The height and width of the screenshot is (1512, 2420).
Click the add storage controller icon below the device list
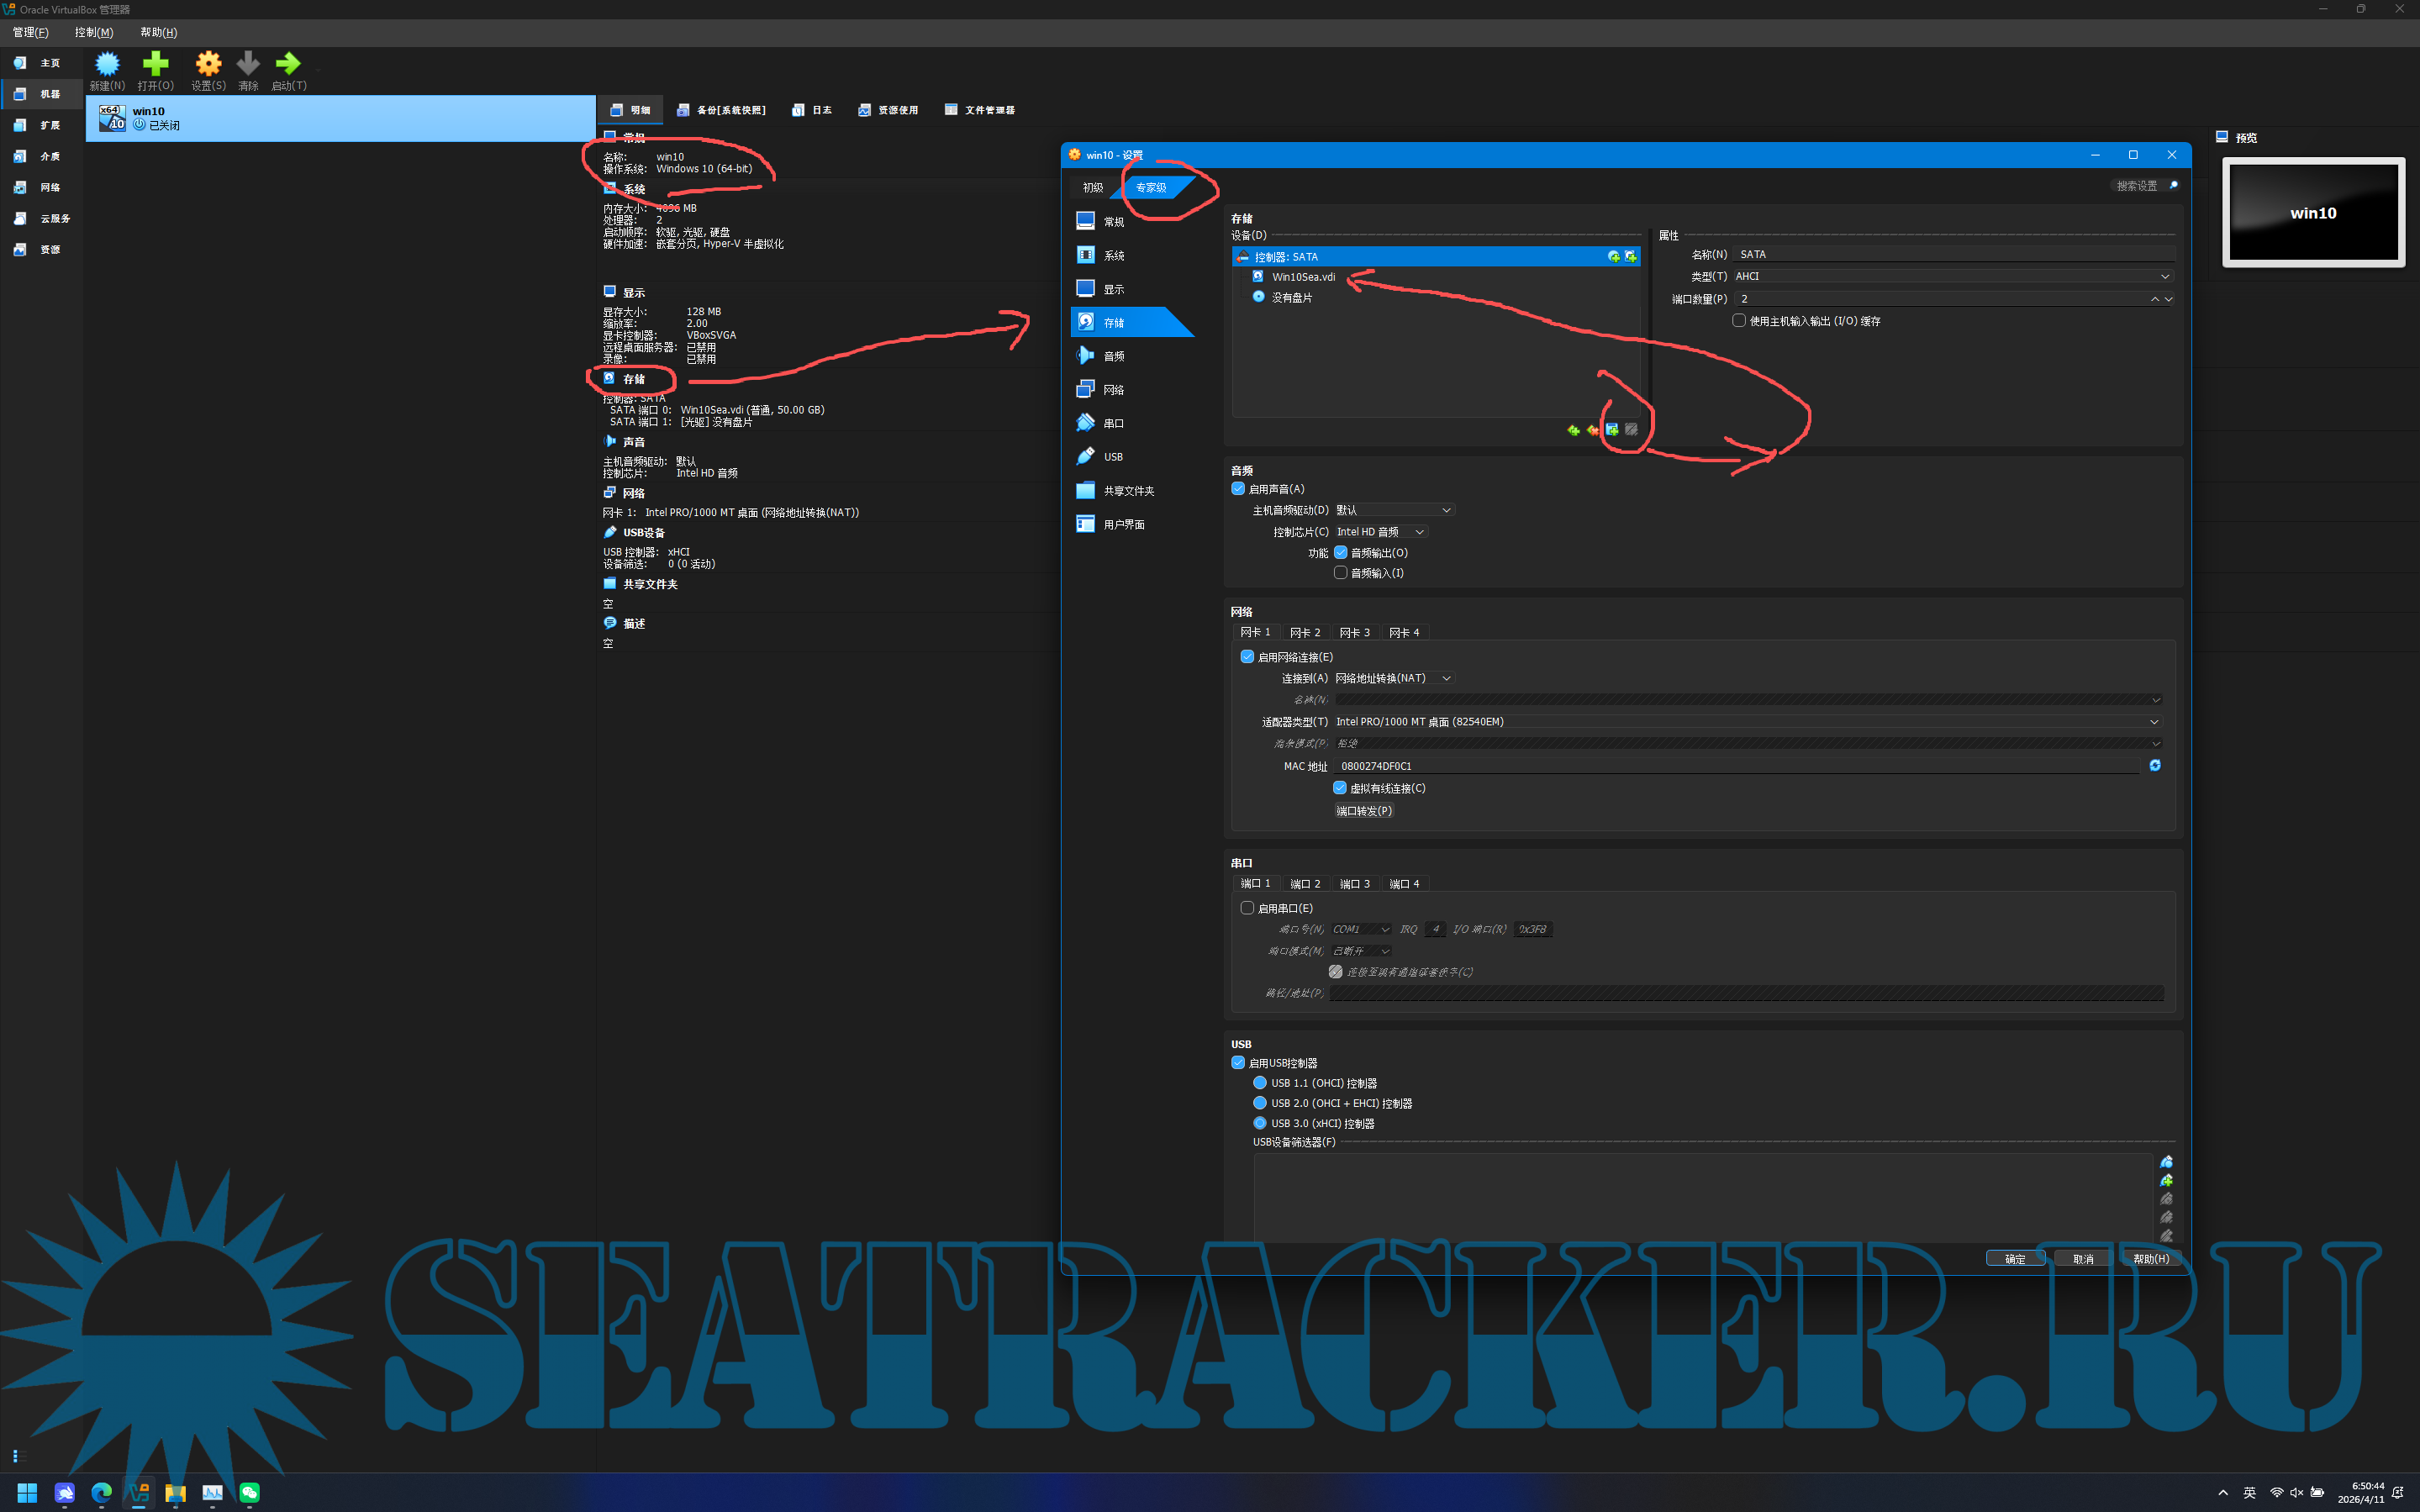click(1573, 430)
